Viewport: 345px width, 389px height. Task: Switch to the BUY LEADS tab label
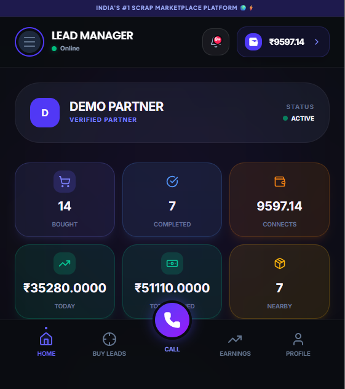point(109,353)
